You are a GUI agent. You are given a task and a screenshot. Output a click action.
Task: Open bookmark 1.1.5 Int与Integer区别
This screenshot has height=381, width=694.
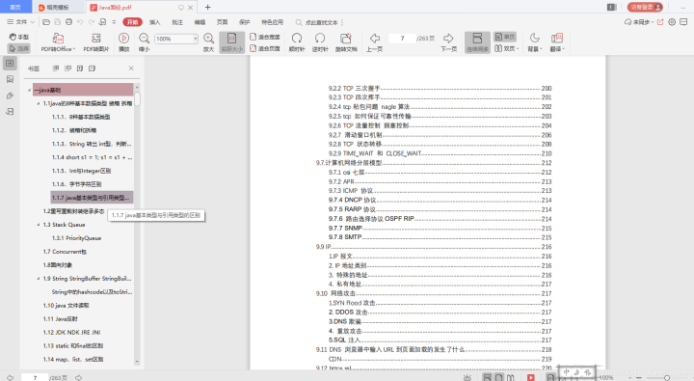81,171
